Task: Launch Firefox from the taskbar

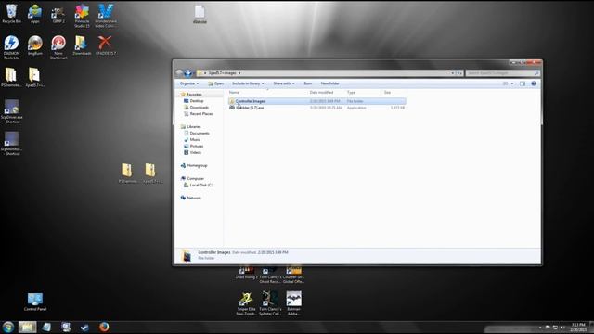Action: pos(104,327)
